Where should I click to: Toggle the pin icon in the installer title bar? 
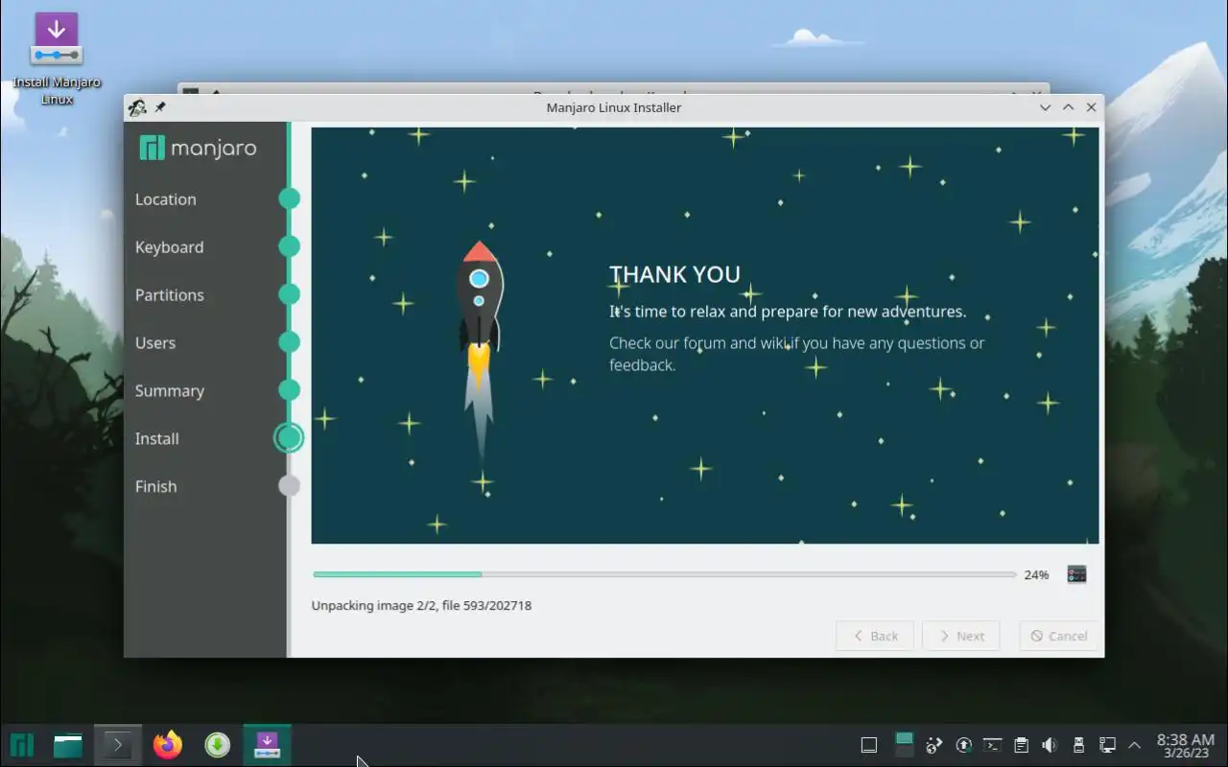pos(160,107)
